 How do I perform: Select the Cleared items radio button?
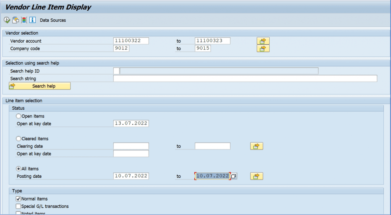tap(18, 139)
